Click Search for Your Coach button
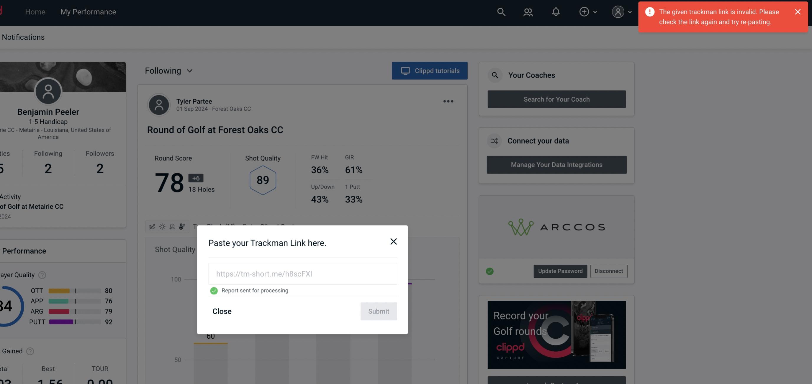The image size is (812, 384). pos(556,99)
